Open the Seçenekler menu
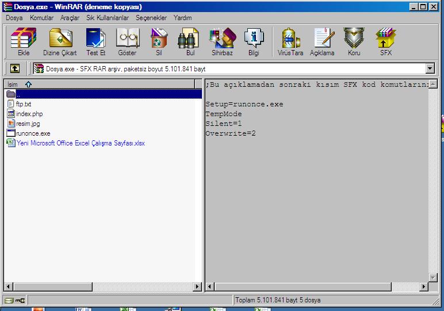This screenshot has width=444, height=311. click(151, 18)
